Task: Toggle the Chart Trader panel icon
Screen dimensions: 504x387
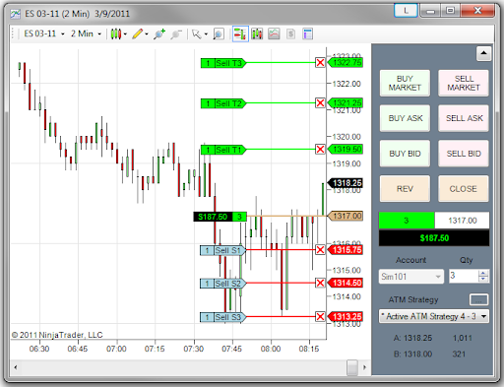Action: click(x=240, y=33)
